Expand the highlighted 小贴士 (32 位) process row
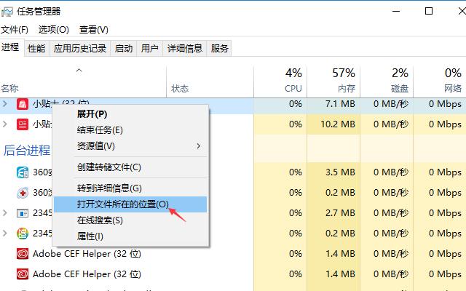The height and width of the screenshot is (291, 466). point(6,104)
